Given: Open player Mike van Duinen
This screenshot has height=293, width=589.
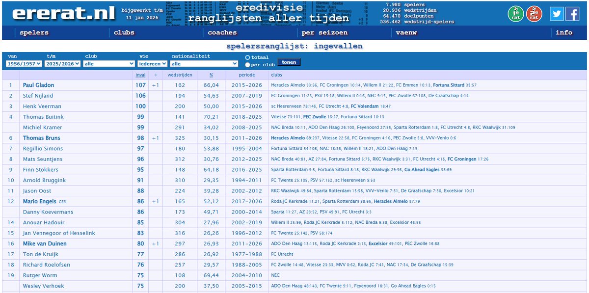Looking at the screenshot, I should tap(46, 244).
